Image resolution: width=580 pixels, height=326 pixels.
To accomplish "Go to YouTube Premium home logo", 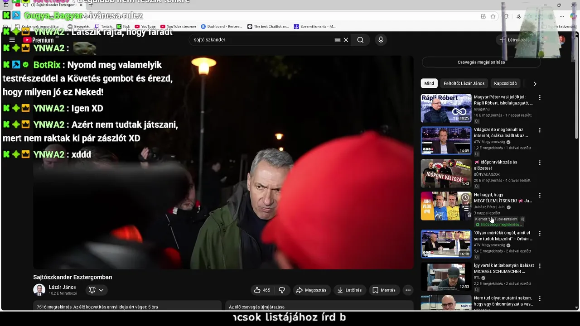I will (x=38, y=40).
